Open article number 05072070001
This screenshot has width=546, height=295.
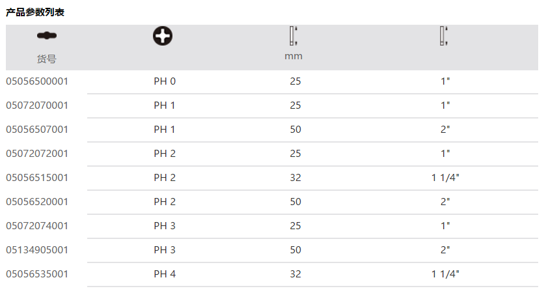tap(37, 105)
